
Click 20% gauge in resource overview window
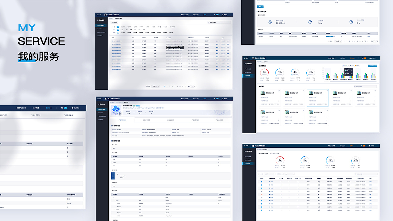[x=310, y=73]
